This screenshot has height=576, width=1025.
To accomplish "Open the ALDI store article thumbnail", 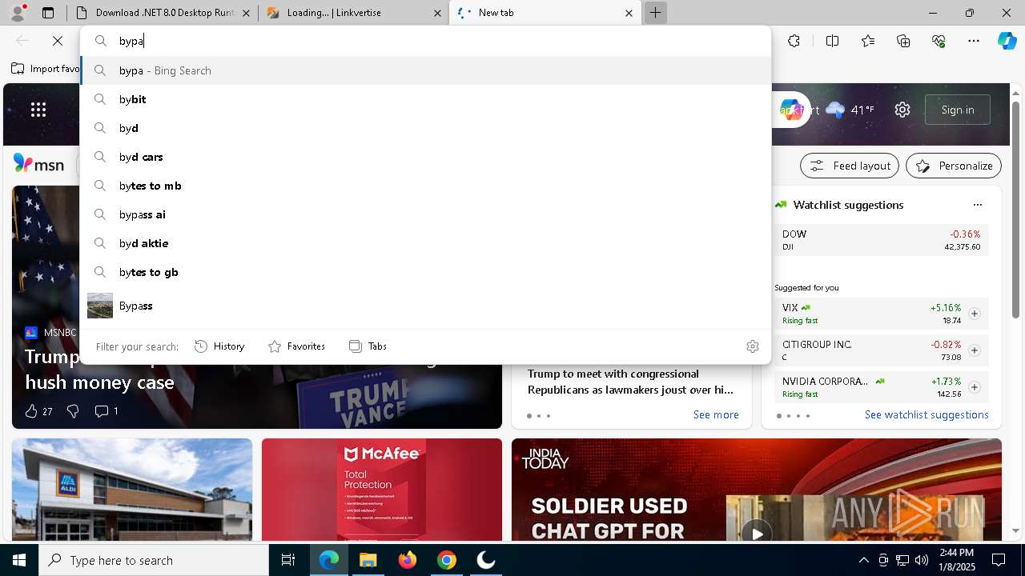I will coord(132,490).
